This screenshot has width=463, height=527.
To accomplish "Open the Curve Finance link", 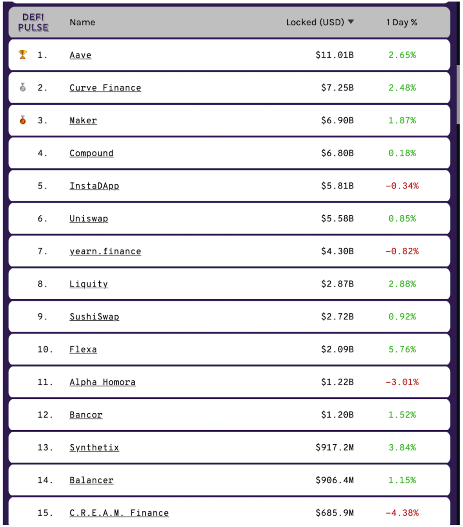I will pyautogui.click(x=105, y=87).
